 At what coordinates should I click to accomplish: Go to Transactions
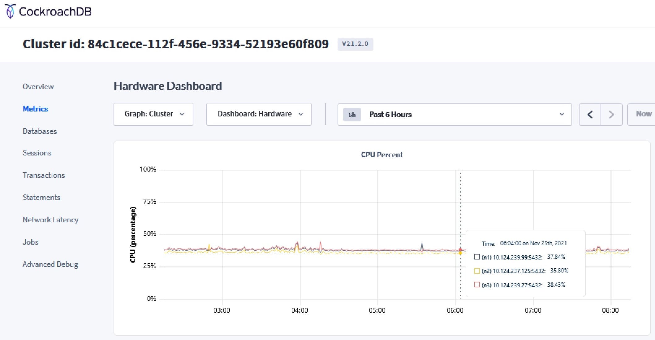(44, 175)
